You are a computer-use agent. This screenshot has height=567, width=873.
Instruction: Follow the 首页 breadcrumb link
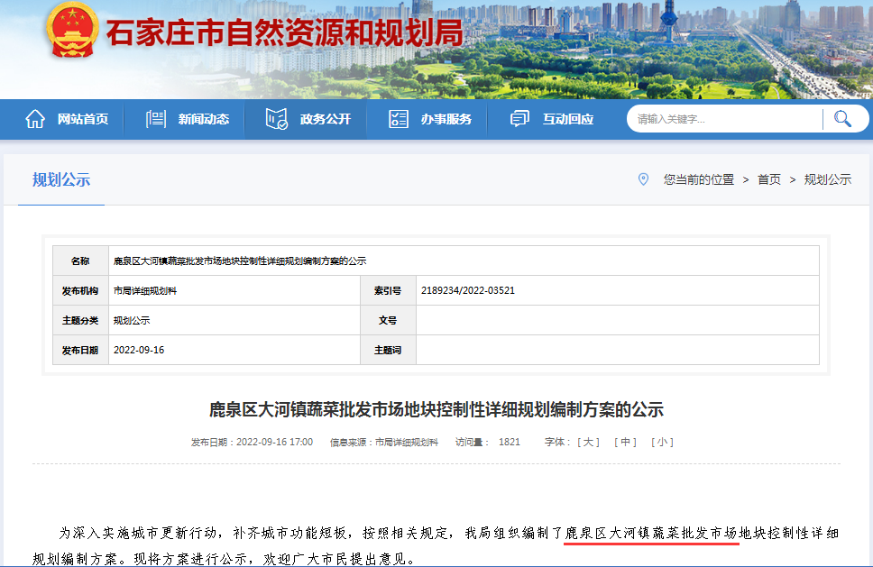(768, 179)
